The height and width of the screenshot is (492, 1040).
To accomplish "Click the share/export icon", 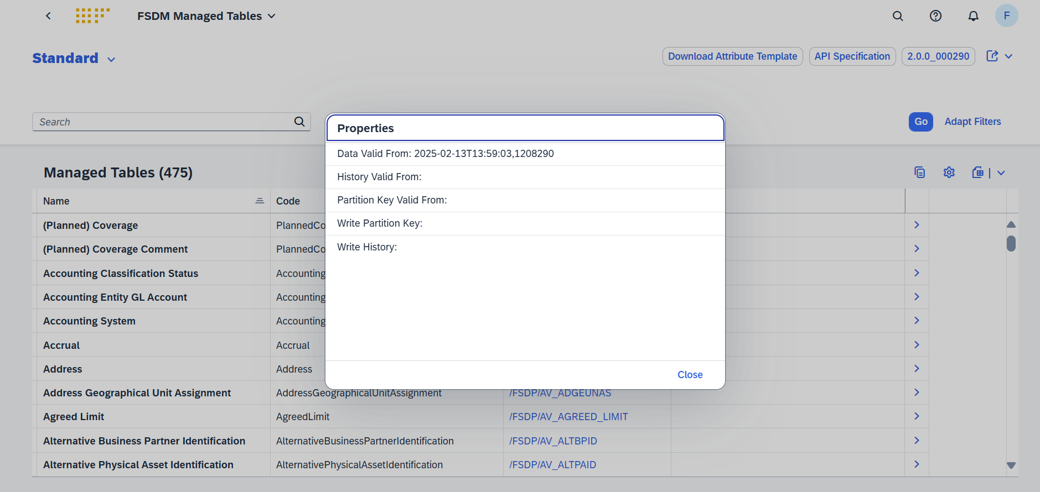I will click(x=992, y=56).
